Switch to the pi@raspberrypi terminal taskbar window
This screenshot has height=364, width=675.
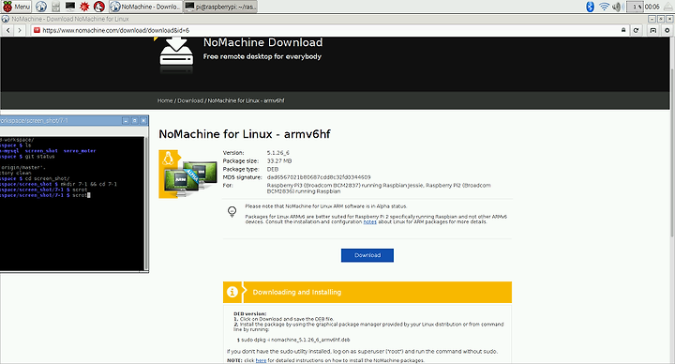click(220, 7)
